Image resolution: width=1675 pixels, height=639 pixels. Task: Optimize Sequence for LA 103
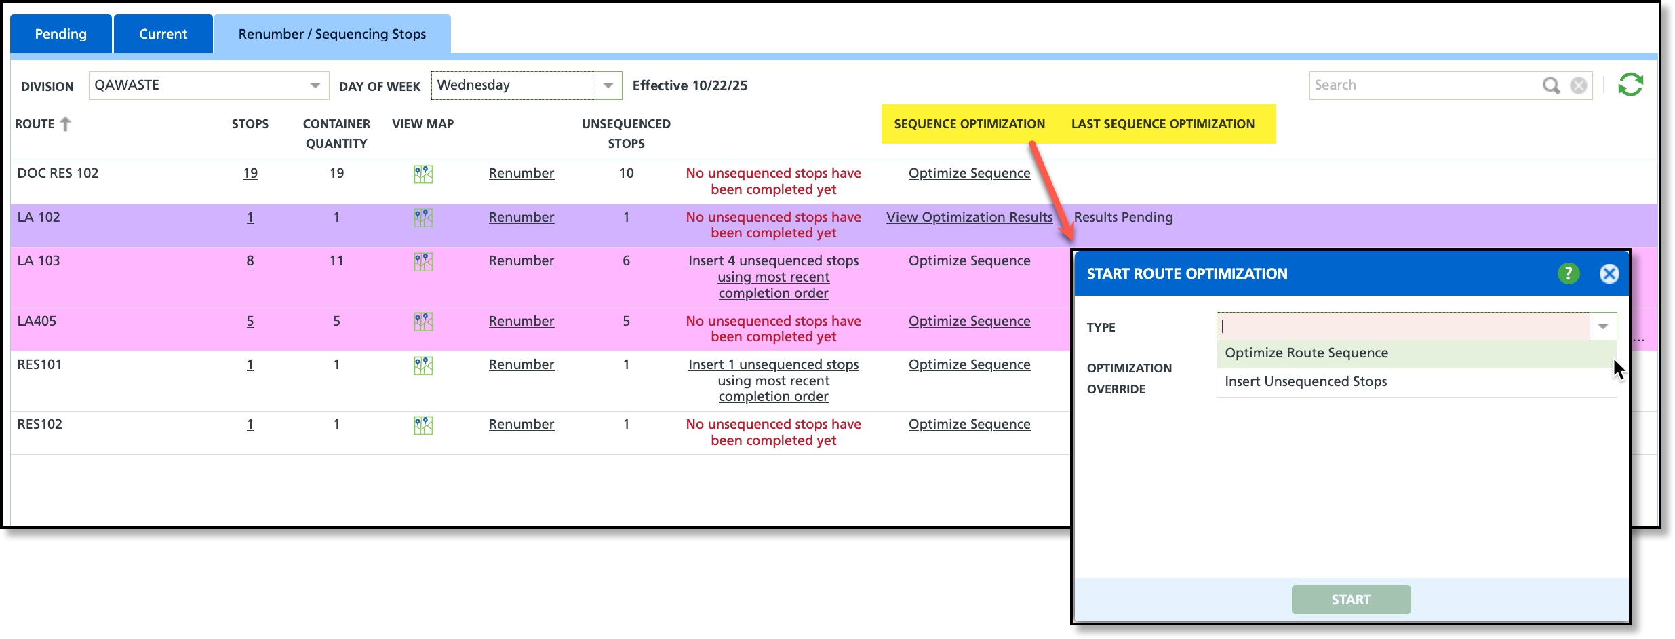coord(970,260)
